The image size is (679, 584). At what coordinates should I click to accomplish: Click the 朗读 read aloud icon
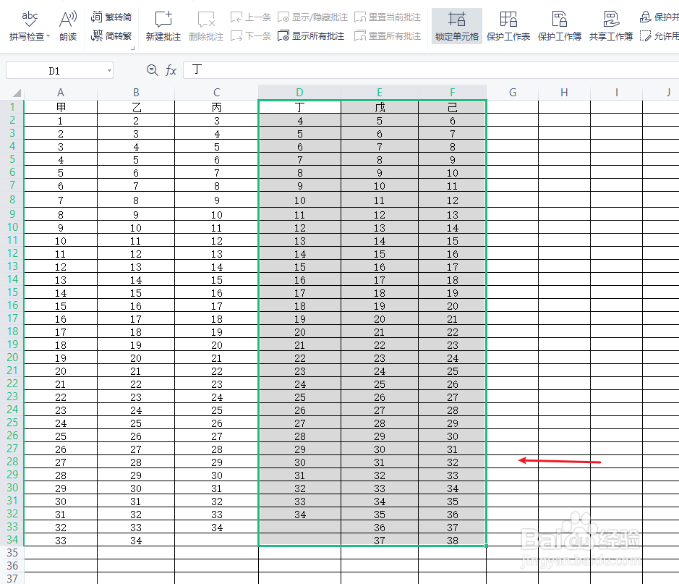[68, 26]
